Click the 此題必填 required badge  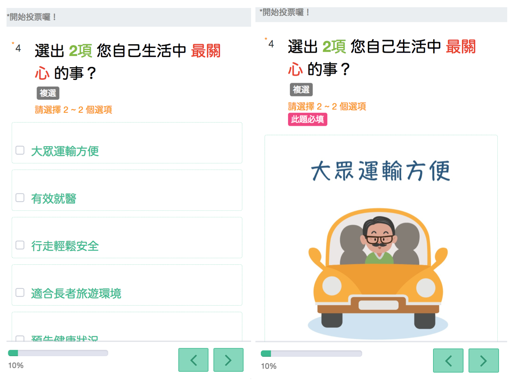tap(308, 119)
